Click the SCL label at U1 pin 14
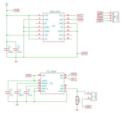This screenshot has height=113, width=130. (80, 16)
